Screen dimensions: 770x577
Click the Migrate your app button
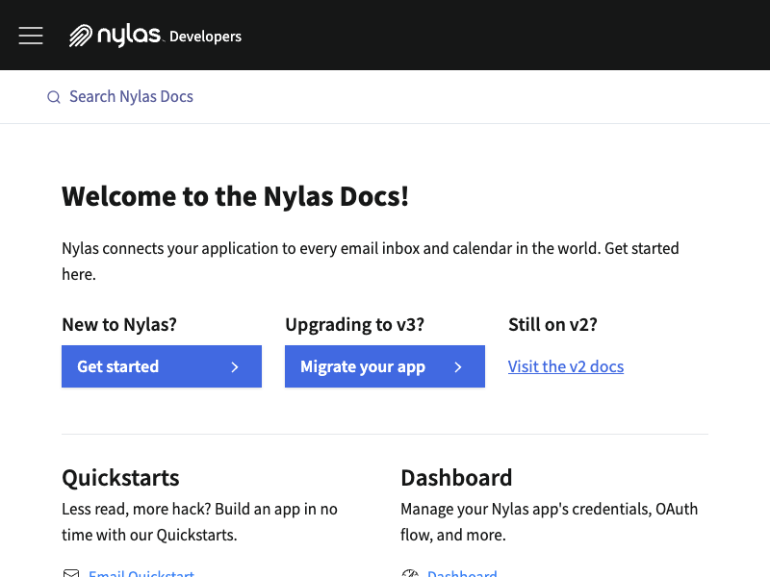coord(385,366)
